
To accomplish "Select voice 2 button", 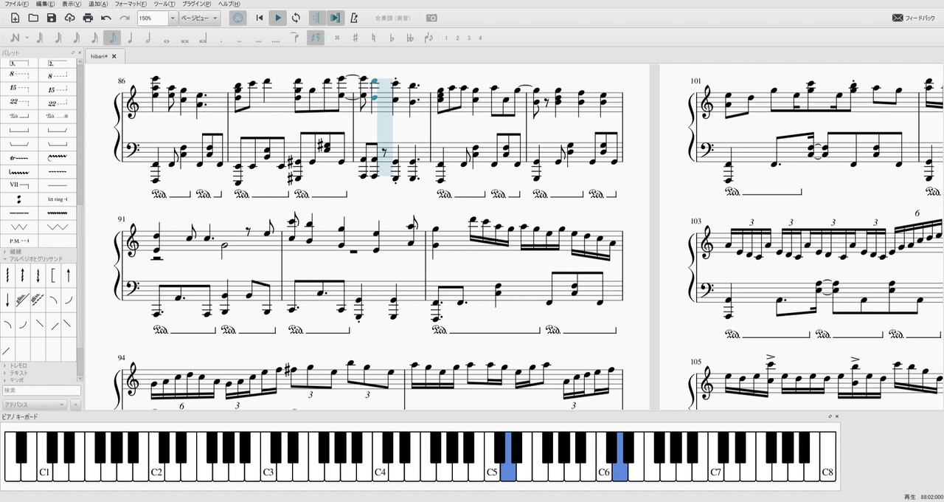I will tap(457, 38).
